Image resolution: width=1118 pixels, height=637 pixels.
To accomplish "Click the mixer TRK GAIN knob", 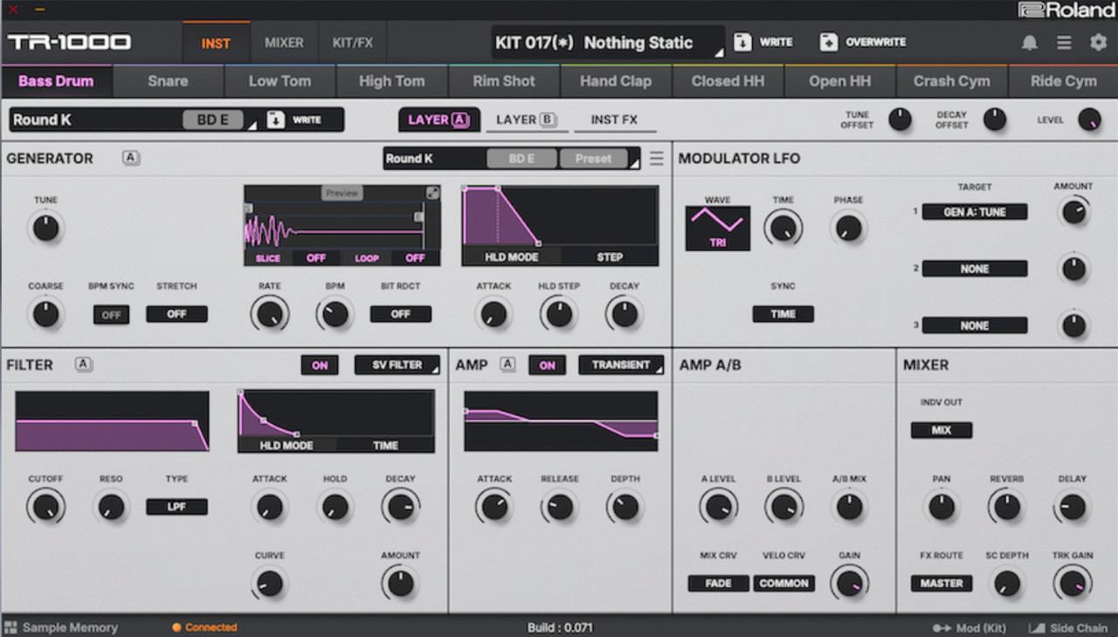I will pos(1073,583).
